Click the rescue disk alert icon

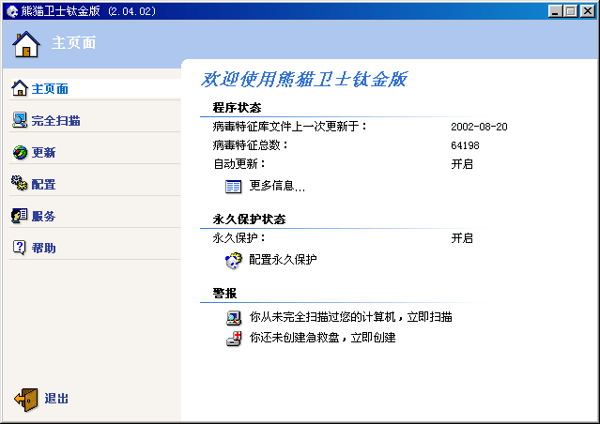[233, 338]
